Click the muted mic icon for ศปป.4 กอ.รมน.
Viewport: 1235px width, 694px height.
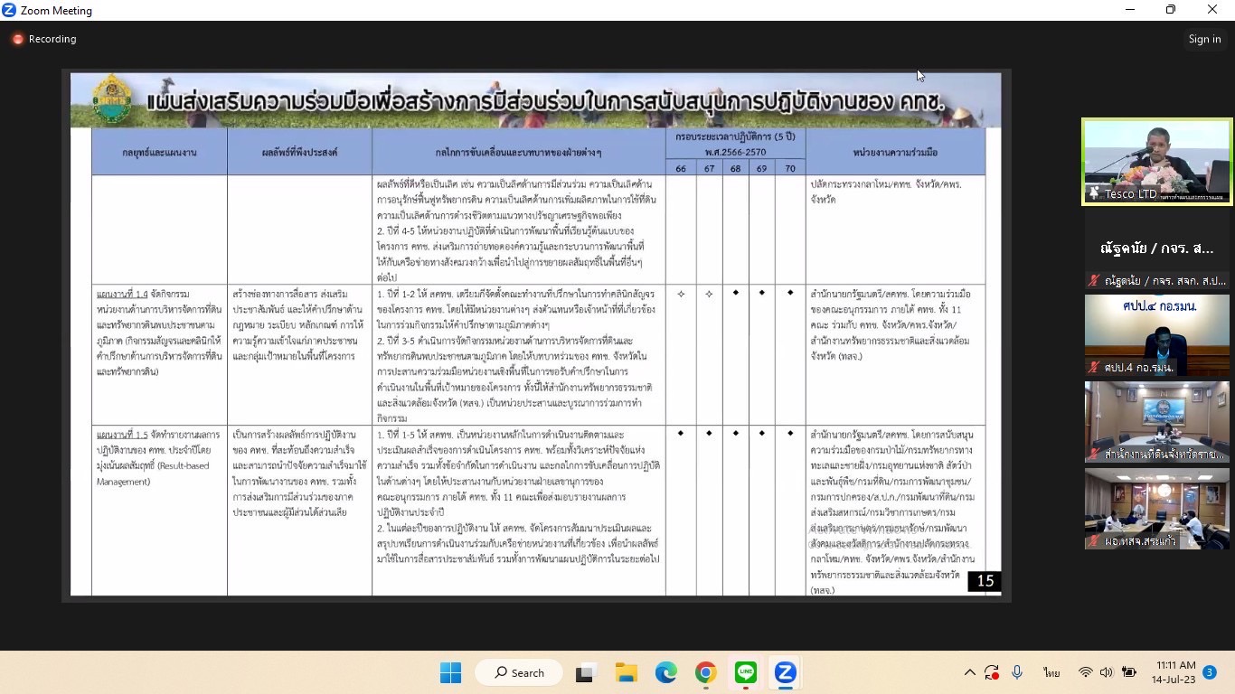(x=1094, y=368)
